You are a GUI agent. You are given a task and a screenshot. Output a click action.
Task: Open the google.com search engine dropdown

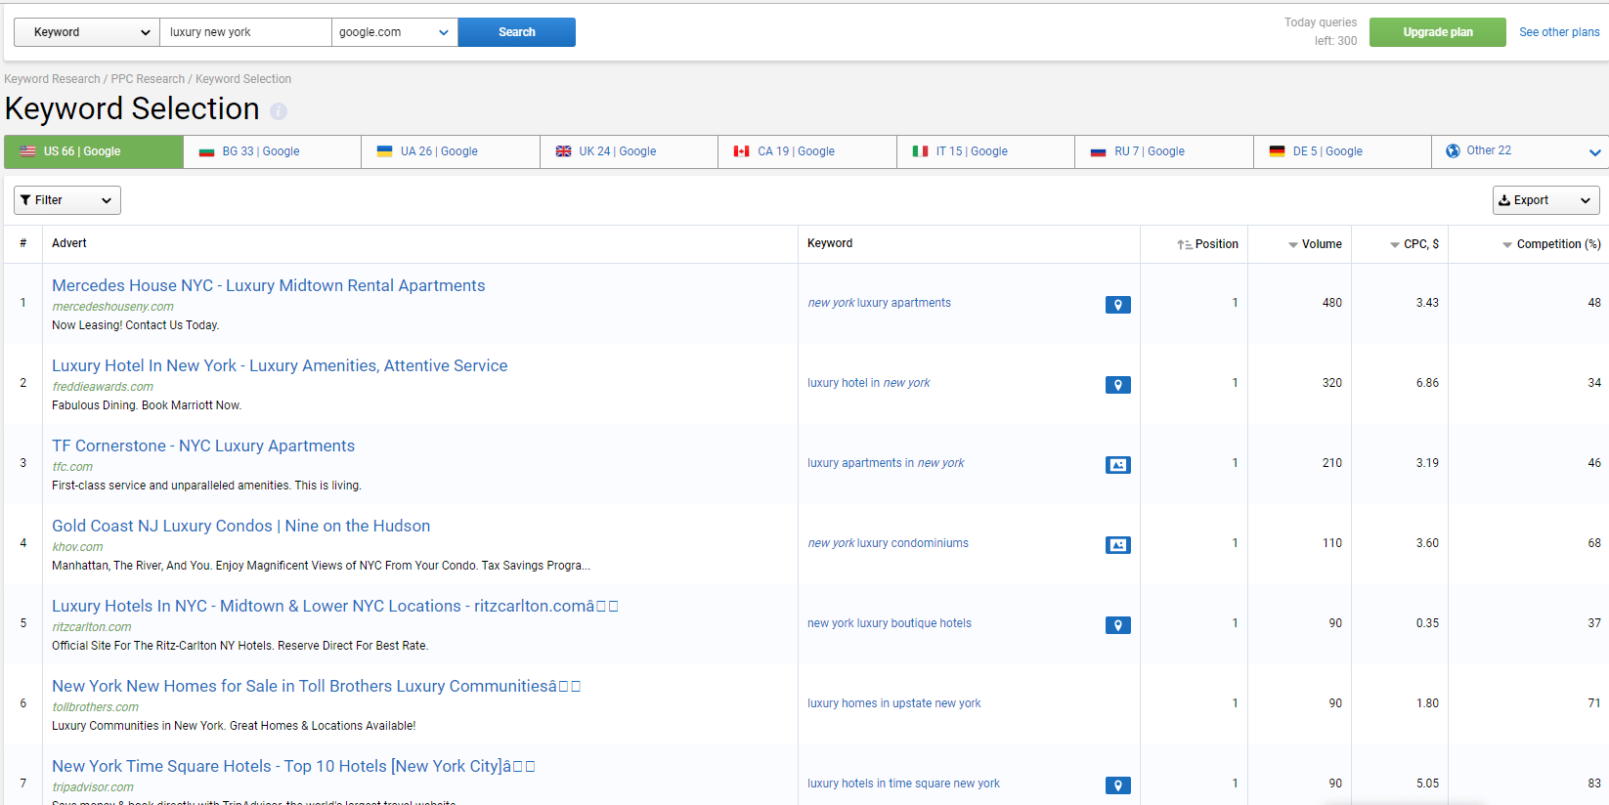pyautogui.click(x=395, y=32)
